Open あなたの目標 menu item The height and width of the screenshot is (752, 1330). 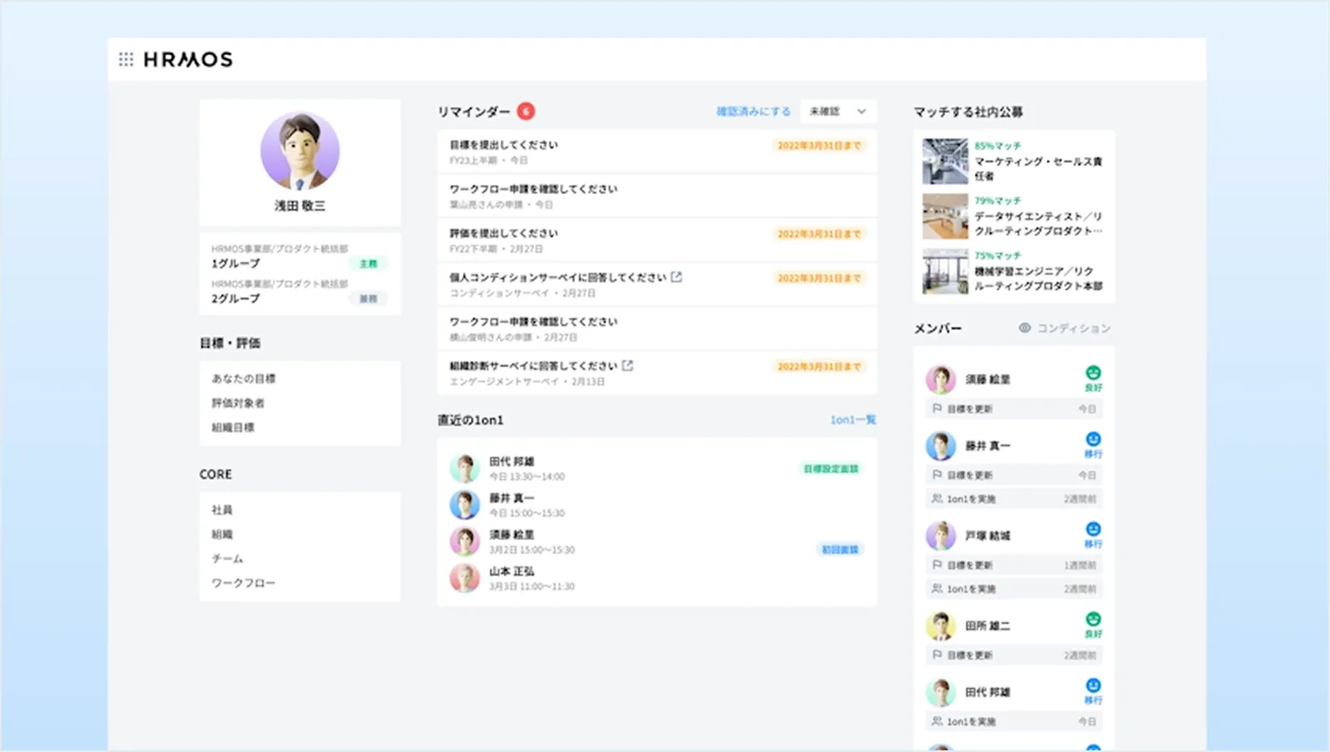click(x=243, y=379)
